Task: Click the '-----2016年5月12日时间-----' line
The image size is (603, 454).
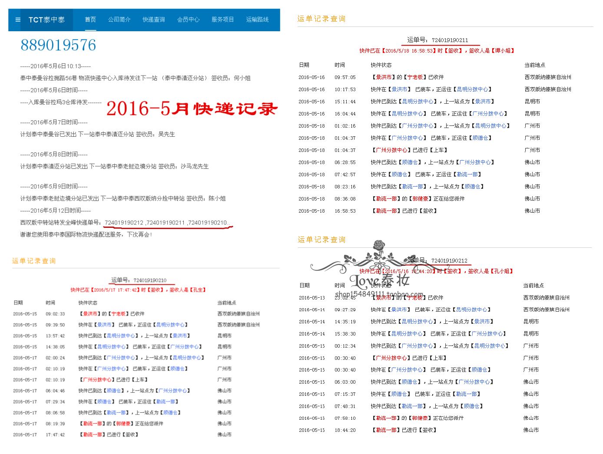Action: (x=56, y=211)
